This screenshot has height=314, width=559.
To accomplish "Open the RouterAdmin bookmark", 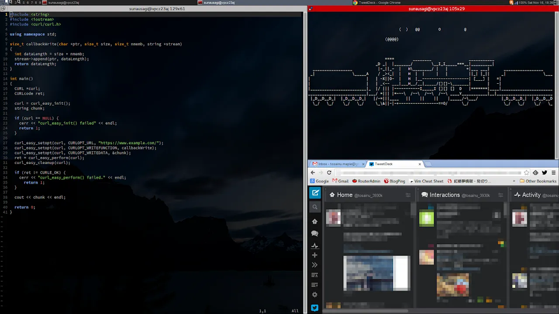I will pos(366,181).
